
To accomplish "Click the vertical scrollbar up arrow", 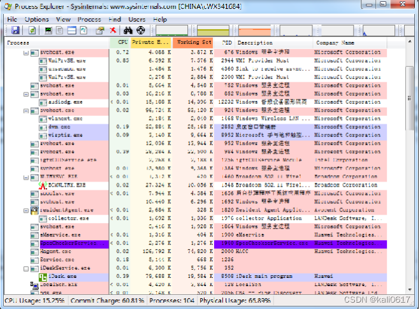I will point(410,42).
